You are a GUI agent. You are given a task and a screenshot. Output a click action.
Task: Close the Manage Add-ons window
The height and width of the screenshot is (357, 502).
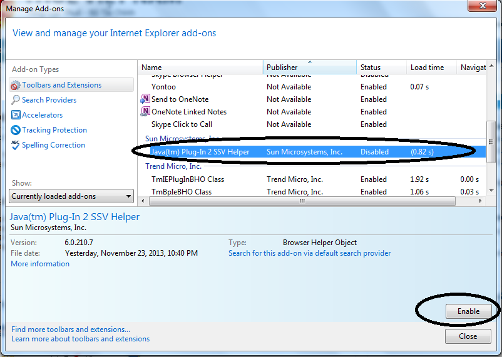click(483, 6)
